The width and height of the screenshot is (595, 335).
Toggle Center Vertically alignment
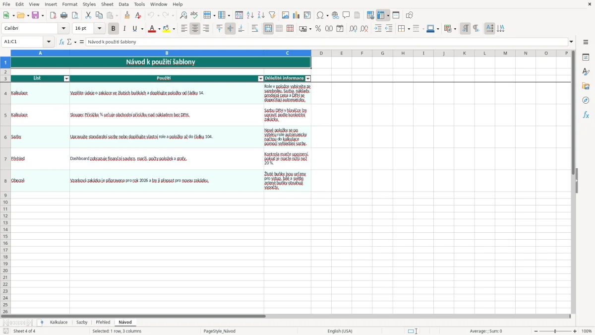[230, 29]
